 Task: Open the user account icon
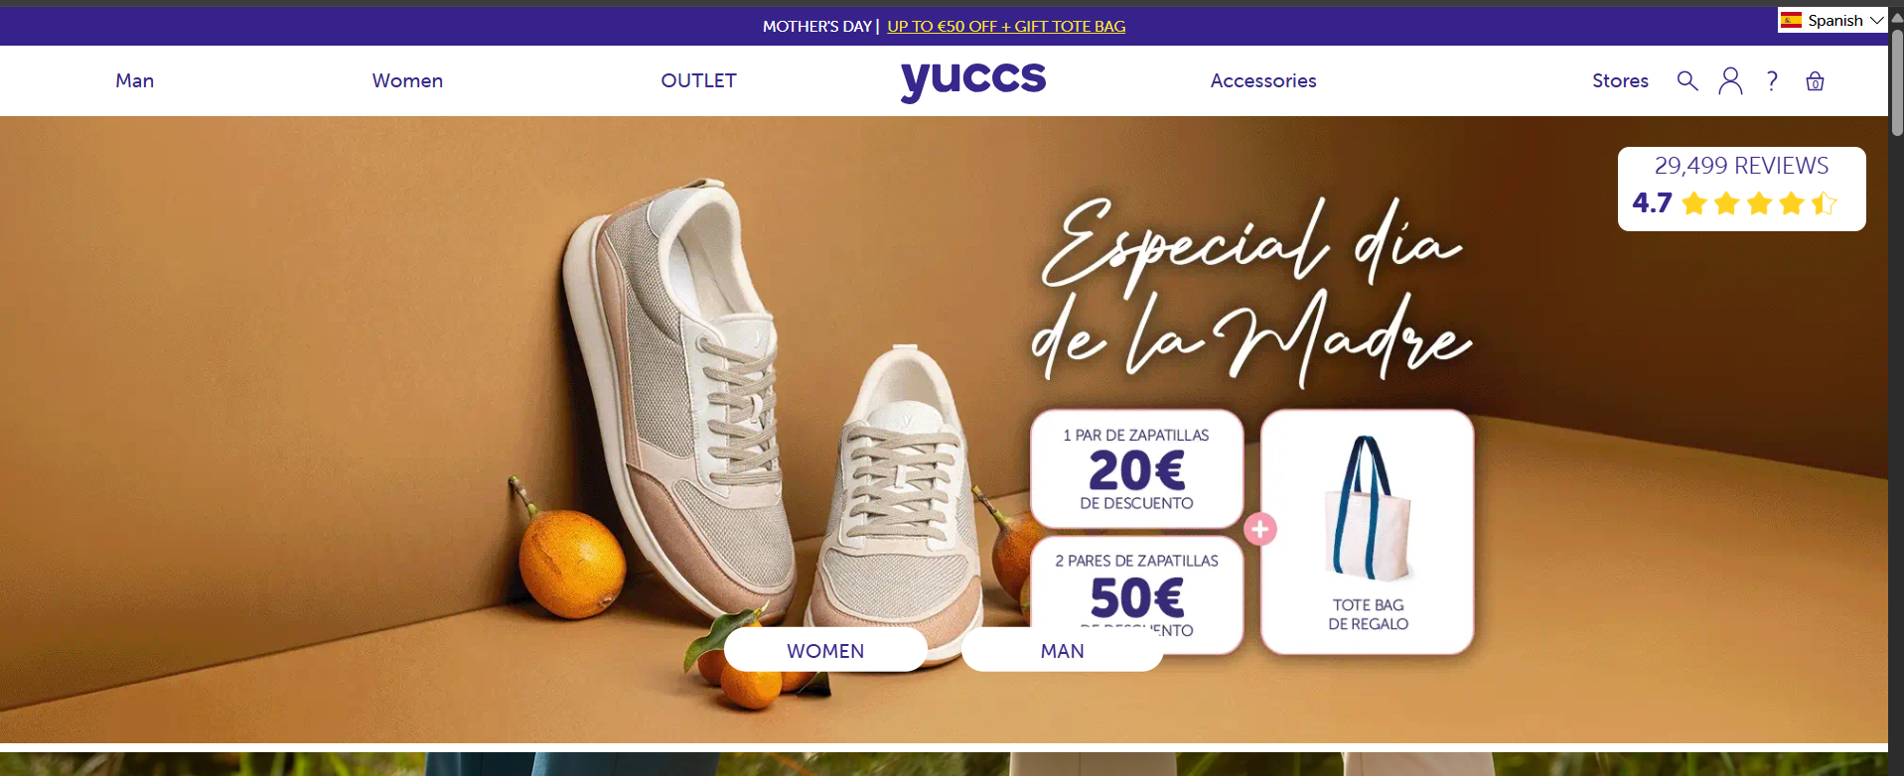1730,80
